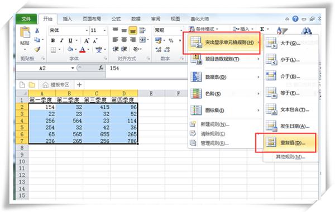Expand the 项目选取规则(T) submenu
The width and height of the screenshot is (335, 212).
click(225, 59)
